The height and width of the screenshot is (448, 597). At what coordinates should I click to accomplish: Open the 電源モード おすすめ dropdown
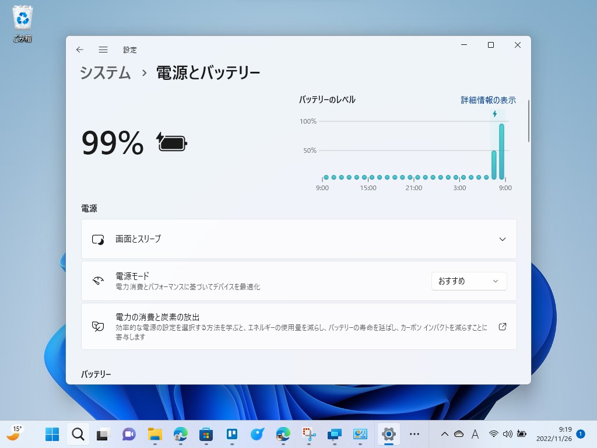tap(468, 281)
